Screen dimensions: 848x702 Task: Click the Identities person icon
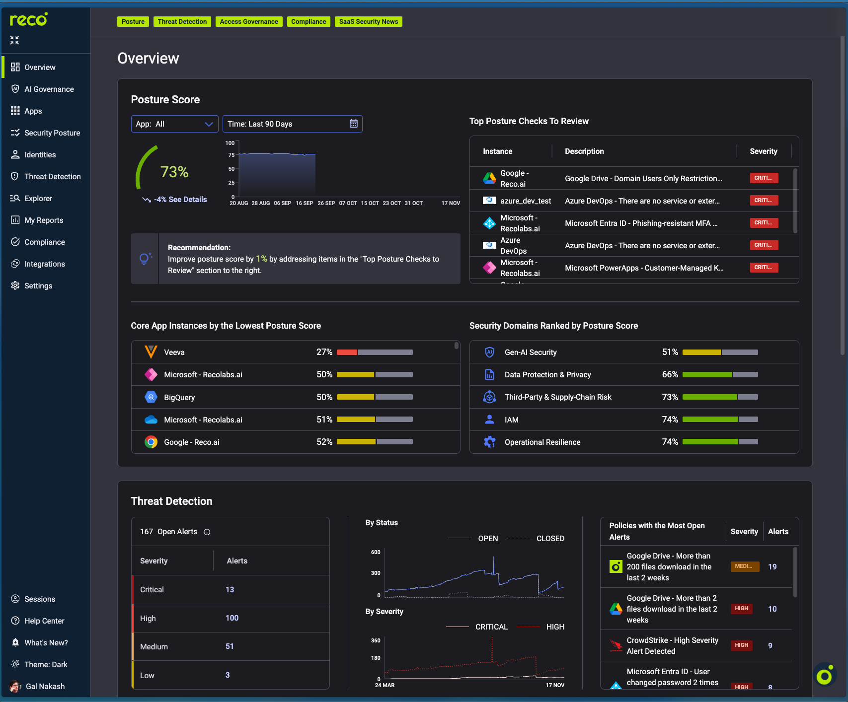click(15, 154)
